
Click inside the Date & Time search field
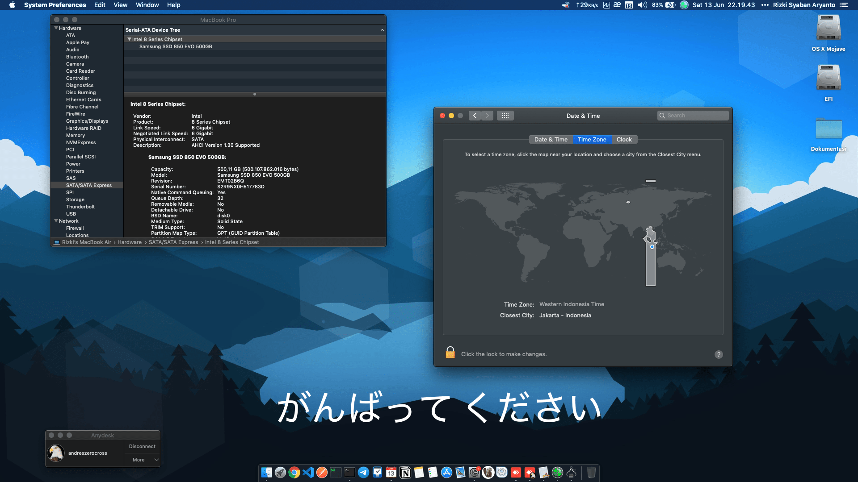pyautogui.click(x=693, y=115)
